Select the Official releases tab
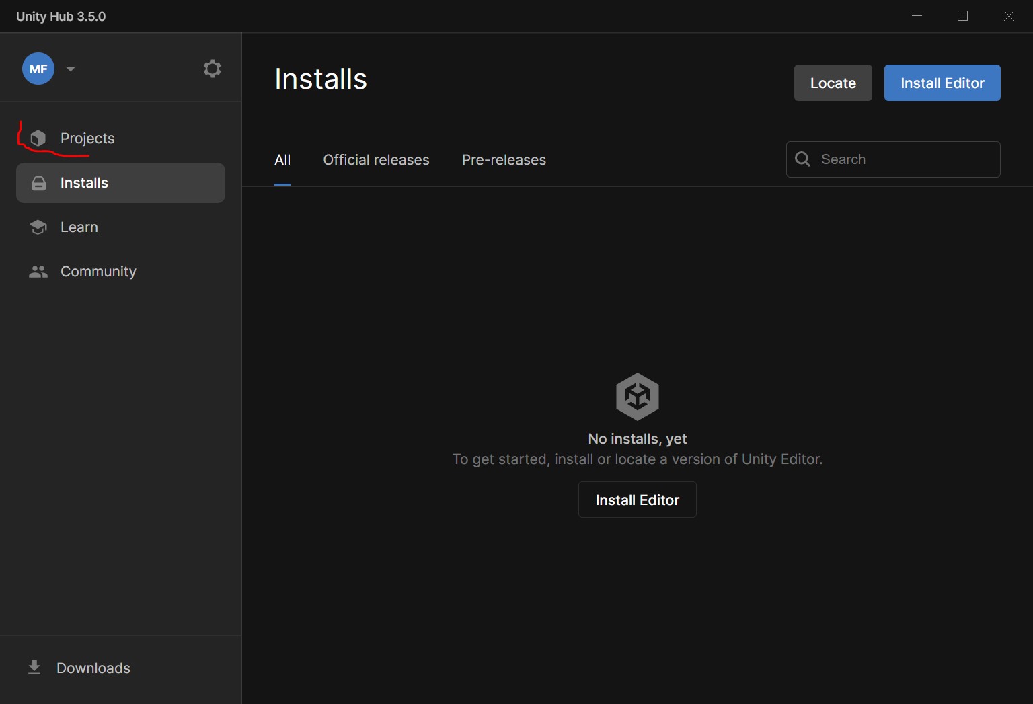 coord(376,160)
